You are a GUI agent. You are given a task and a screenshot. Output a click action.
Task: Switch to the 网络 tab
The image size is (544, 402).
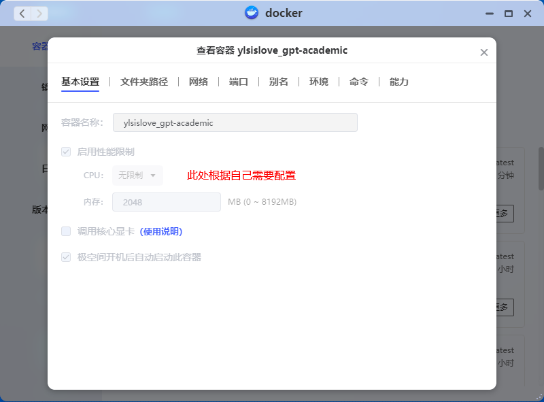(x=199, y=82)
